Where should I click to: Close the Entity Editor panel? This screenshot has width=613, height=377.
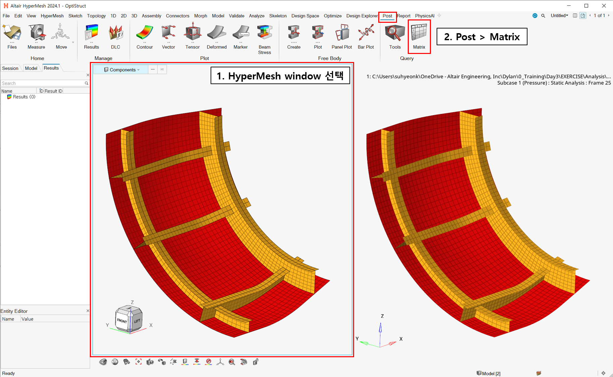(88, 311)
